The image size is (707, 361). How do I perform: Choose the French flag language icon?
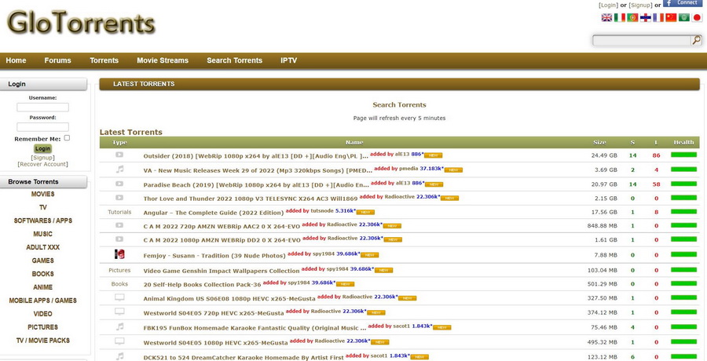tap(658, 17)
